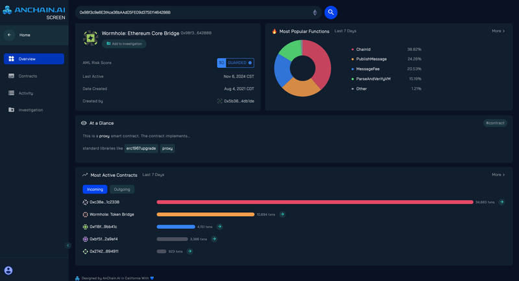Click the short address 0x98f3...64288B
Screen dimensions: 519x281
tap(196, 33)
